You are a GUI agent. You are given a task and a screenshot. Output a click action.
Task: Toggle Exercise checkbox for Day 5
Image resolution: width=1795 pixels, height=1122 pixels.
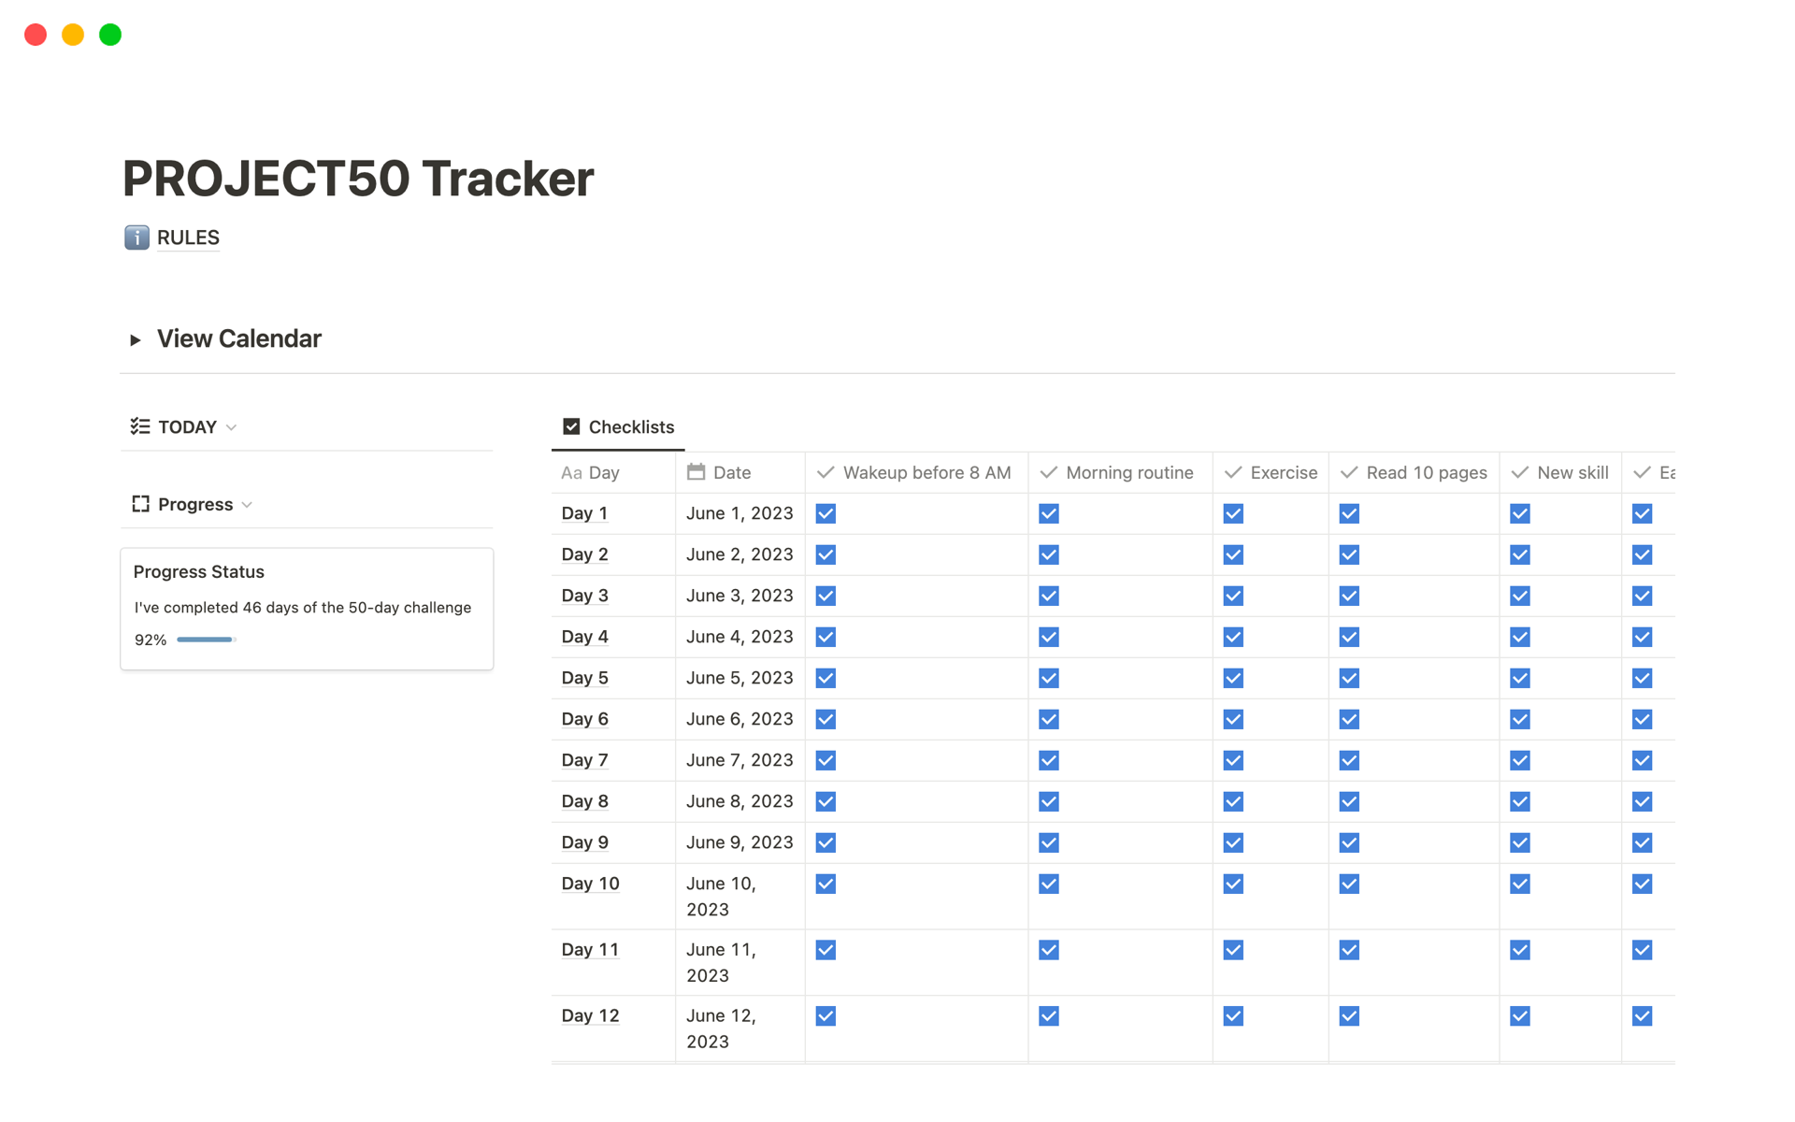(x=1233, y=678)
